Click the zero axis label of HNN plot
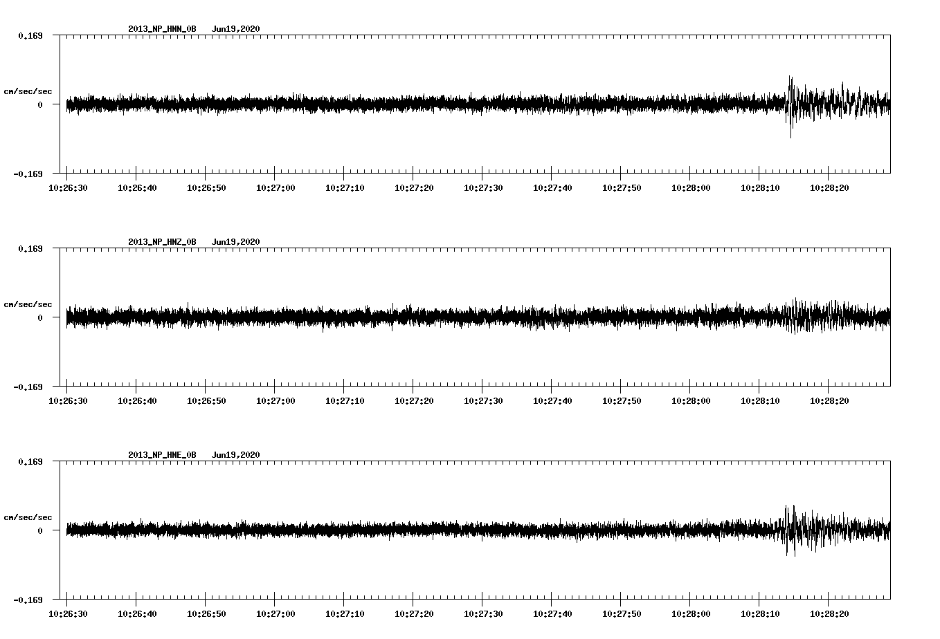 [40, 104]
